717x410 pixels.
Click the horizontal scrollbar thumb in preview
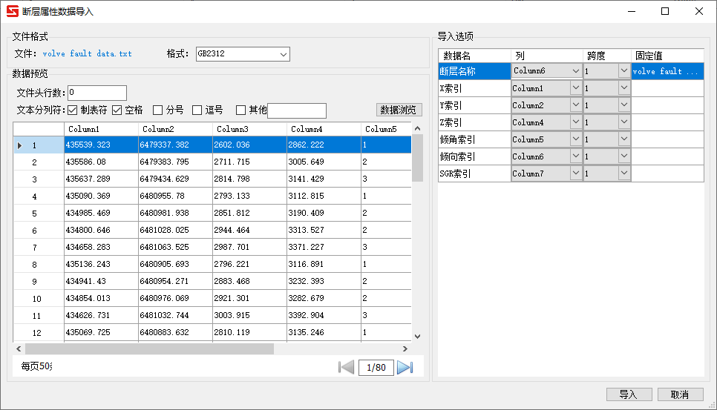(x=149, y=348)
